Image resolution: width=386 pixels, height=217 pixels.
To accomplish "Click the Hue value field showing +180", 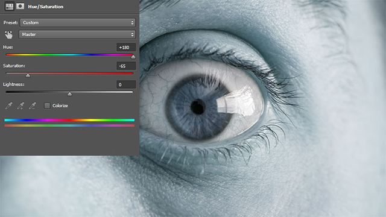I will [126, 47].
